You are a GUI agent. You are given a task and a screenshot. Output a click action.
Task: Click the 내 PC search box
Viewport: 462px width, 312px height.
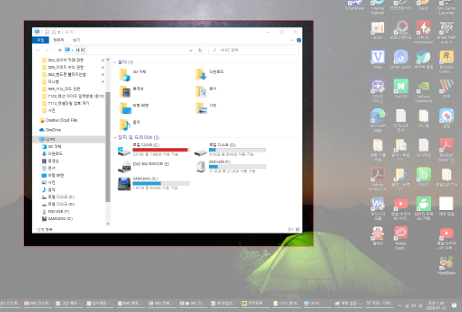click(254, 50)
